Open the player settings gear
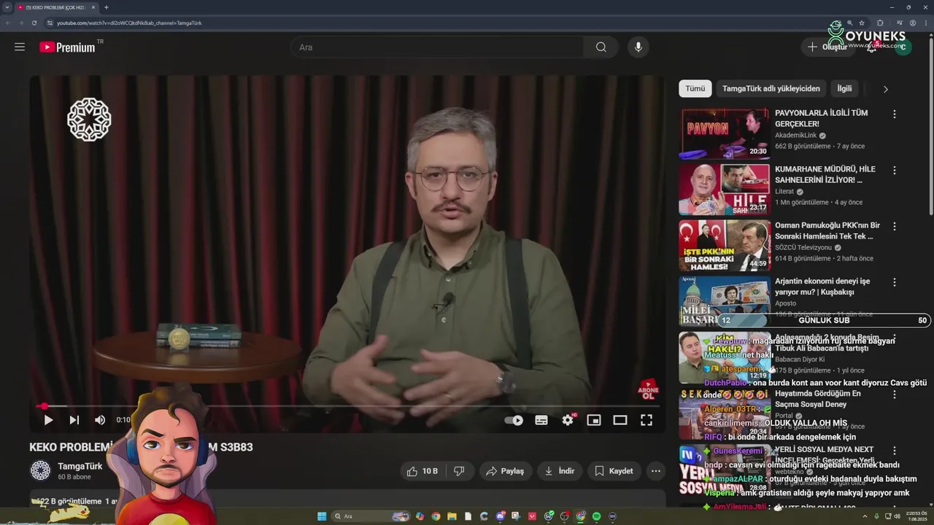Screen dimensions: 934x525 [x=568, y=420]
